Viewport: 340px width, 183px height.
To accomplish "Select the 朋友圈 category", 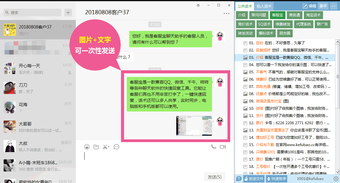I will pyautogui.click(x=285, y=33).
